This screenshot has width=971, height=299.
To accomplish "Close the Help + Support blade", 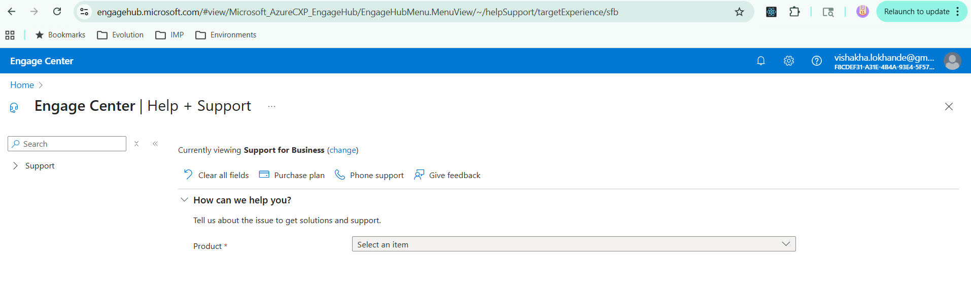I will 949,107.
